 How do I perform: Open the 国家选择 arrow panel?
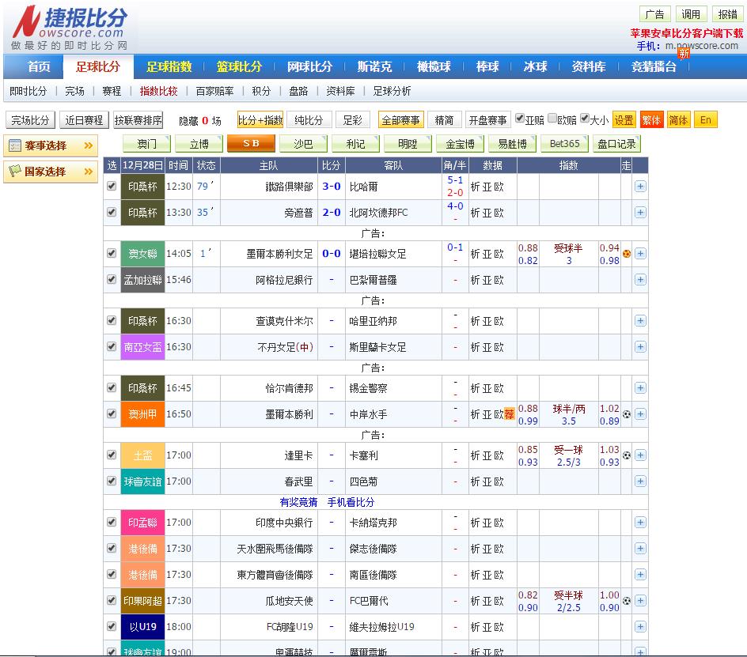point(88,171)
